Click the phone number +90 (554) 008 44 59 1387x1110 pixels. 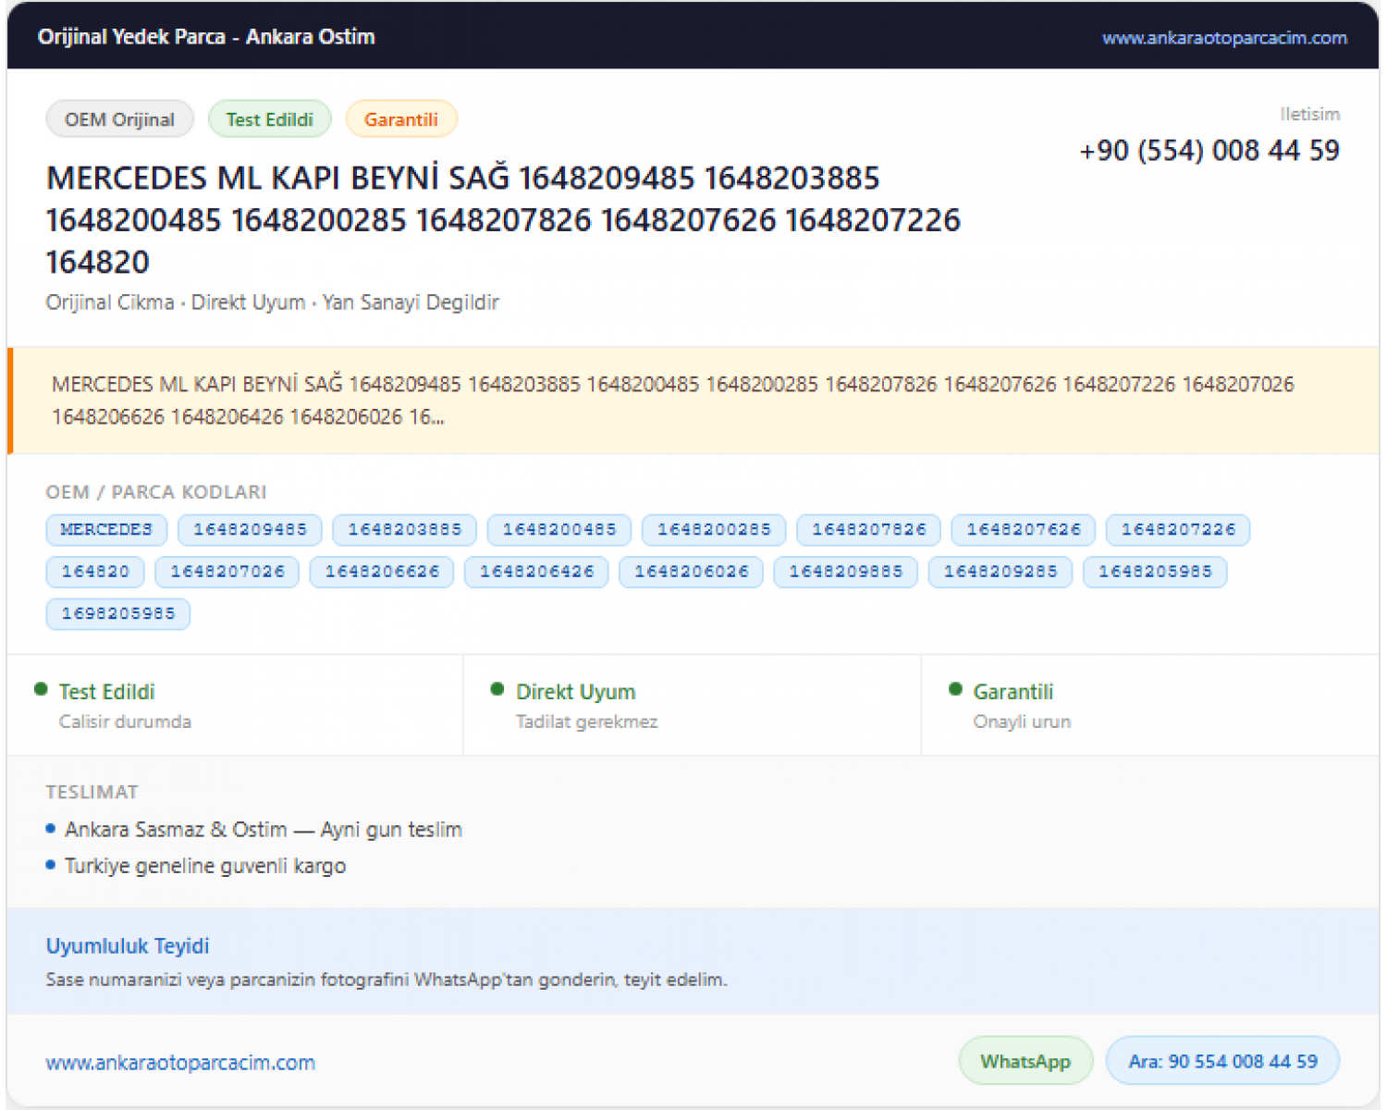[1209, 151]
